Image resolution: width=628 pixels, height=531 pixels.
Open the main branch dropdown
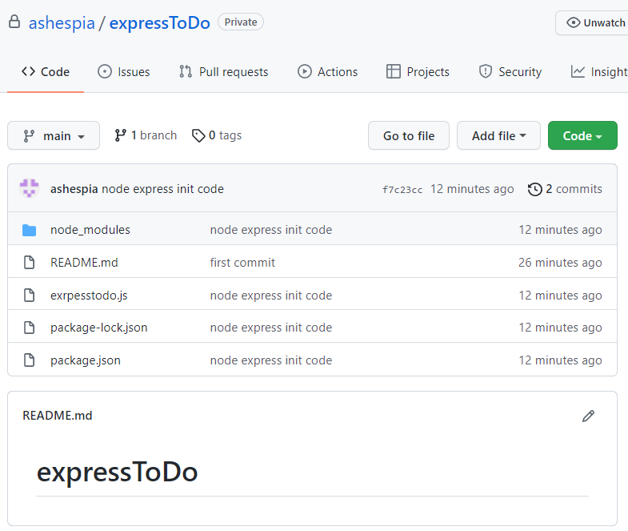click(54, 135)
